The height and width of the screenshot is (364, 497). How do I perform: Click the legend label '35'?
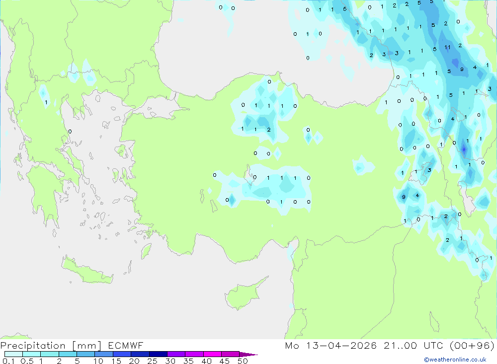[x=188, y=361]
